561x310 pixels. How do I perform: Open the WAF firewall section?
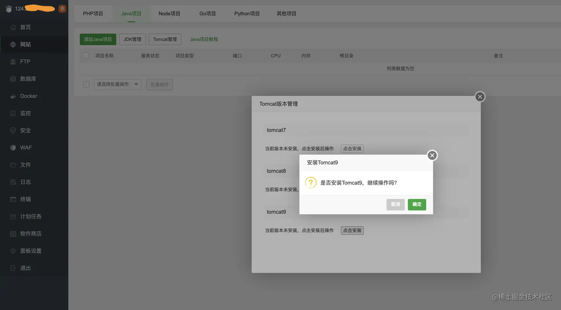(26, 147)
